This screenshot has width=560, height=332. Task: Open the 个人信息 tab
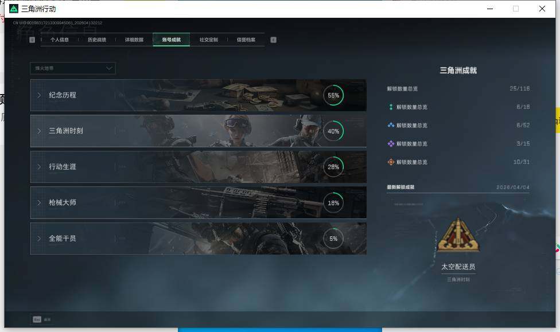pyautogui.click(x=59, y=40)
